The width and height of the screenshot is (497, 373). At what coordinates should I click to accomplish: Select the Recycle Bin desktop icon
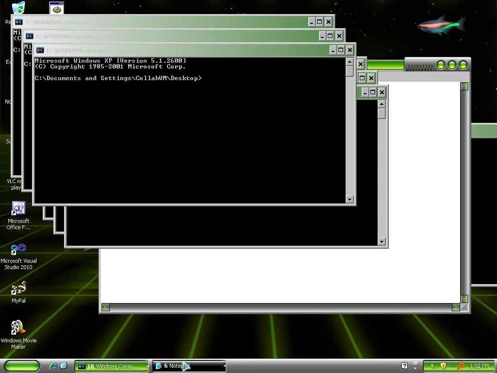tap(18, 8)
